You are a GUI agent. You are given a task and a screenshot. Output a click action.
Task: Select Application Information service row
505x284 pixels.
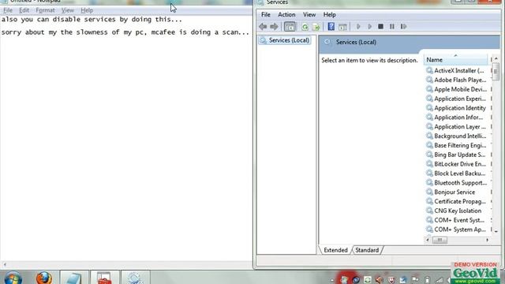(456, 118)
